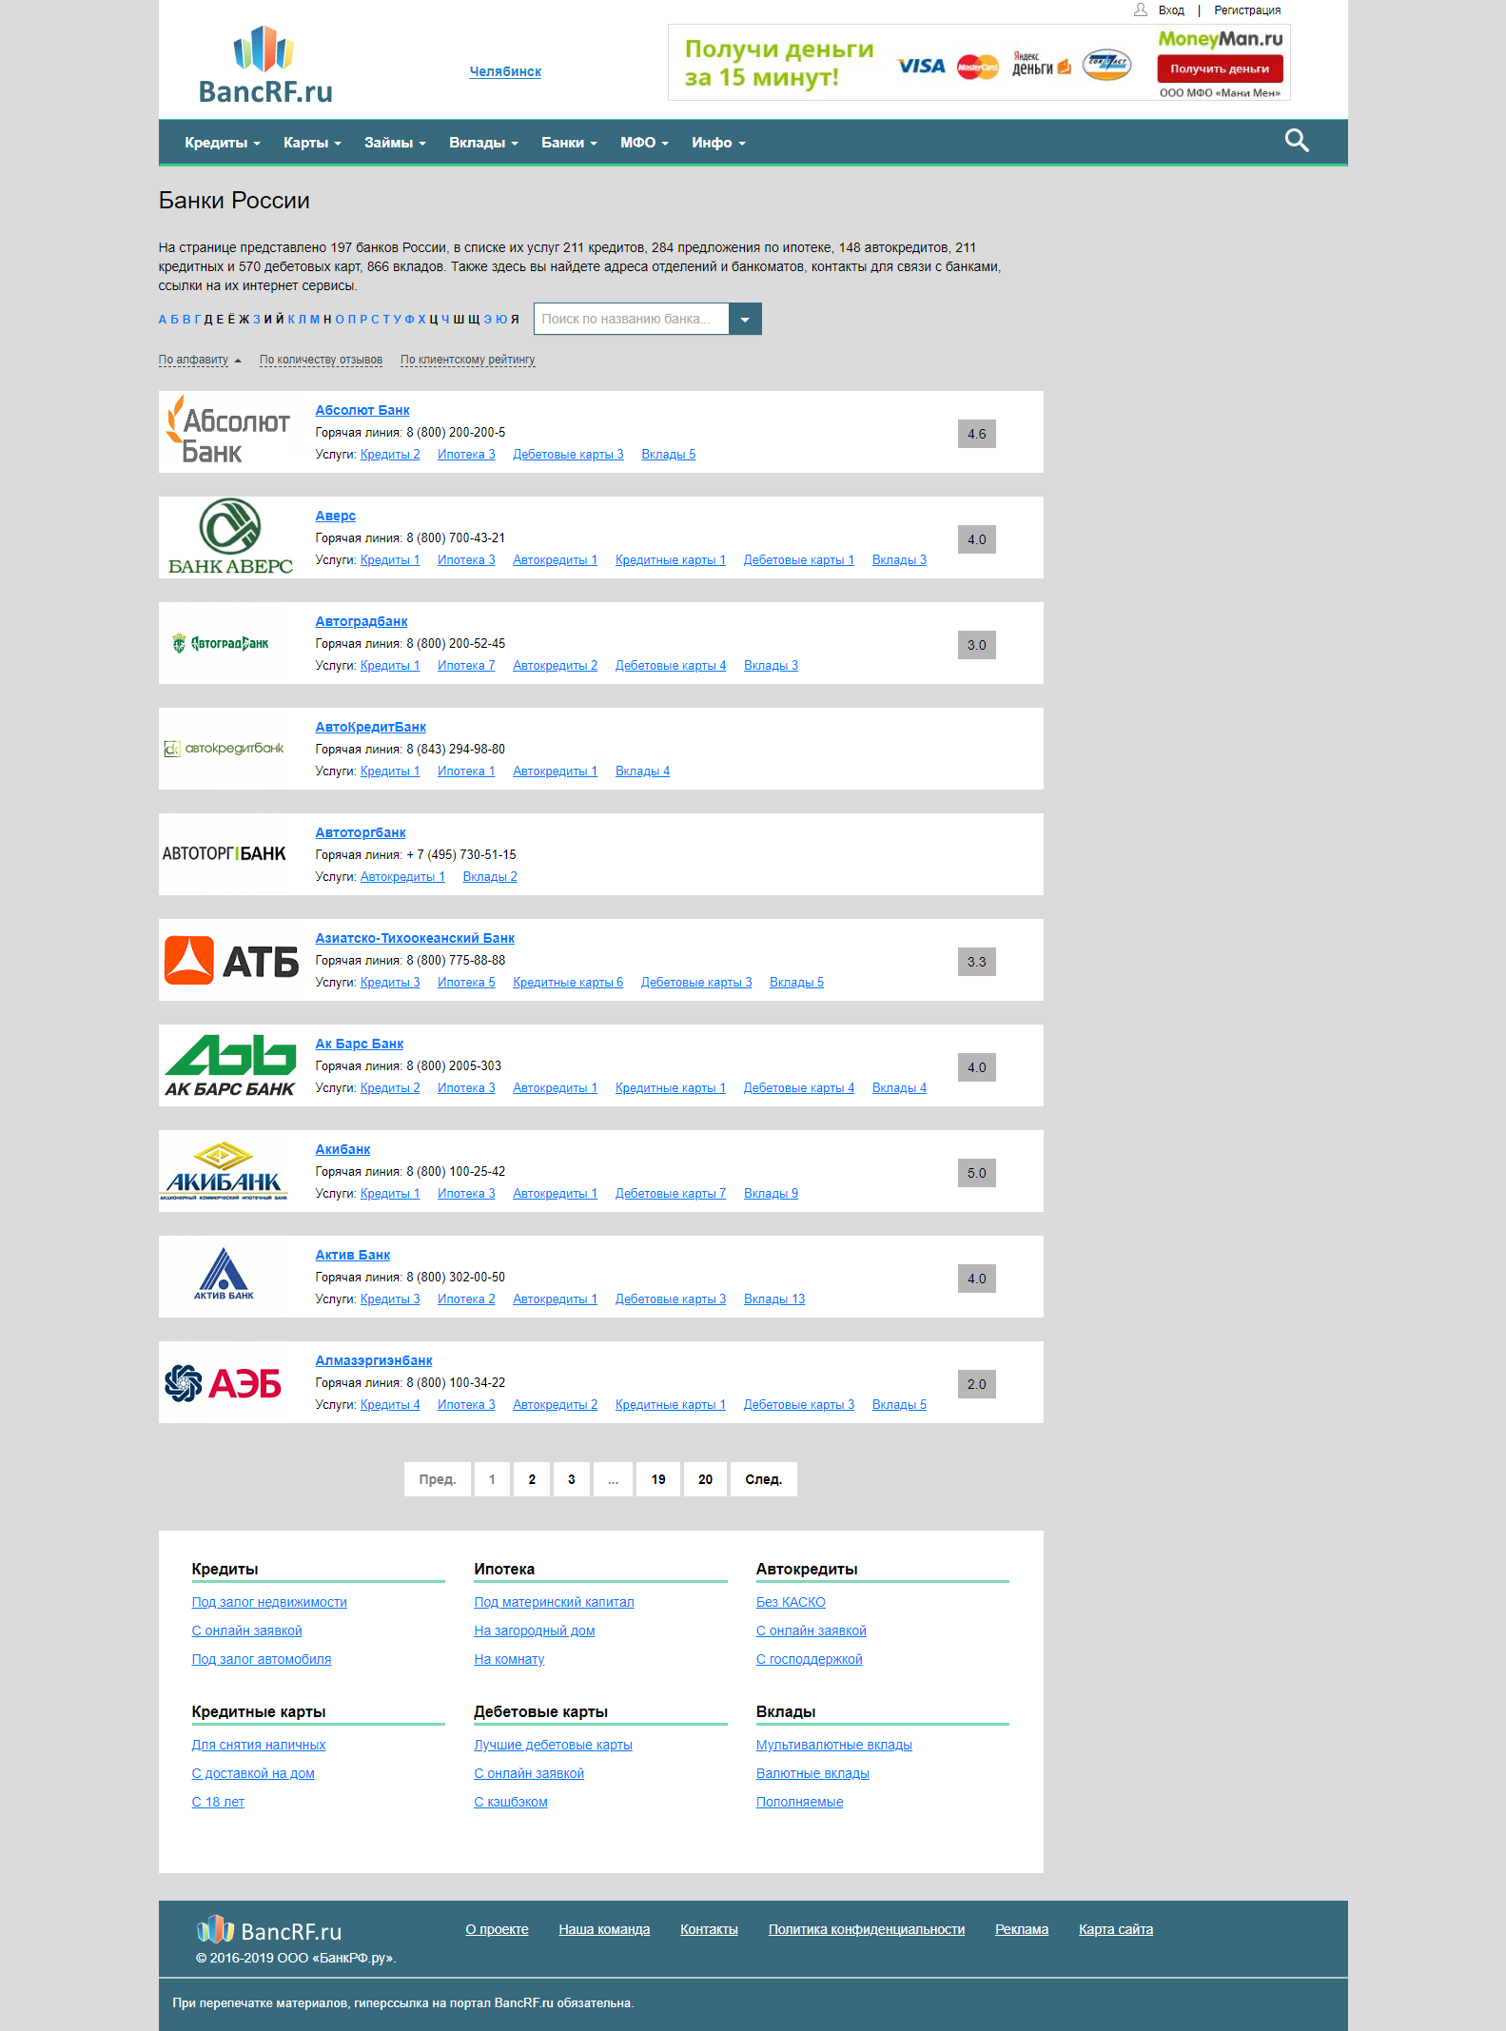Click the Вход login link

(x=1171, y=10)
